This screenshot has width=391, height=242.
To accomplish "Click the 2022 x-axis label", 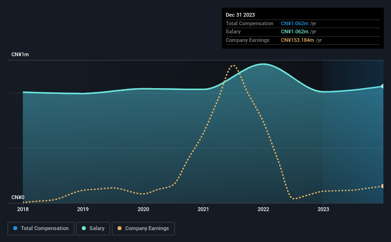I will tap(263, 209).
